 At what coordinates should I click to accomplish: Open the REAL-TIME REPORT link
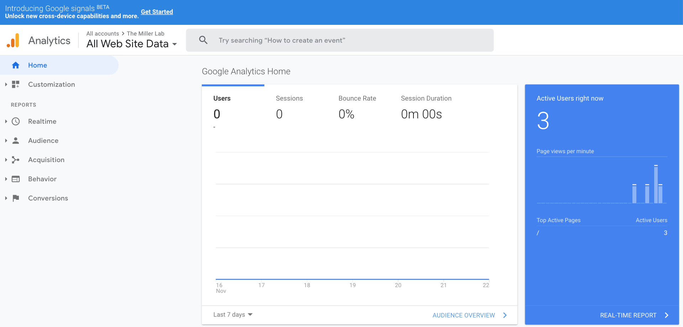pos(628,315)
